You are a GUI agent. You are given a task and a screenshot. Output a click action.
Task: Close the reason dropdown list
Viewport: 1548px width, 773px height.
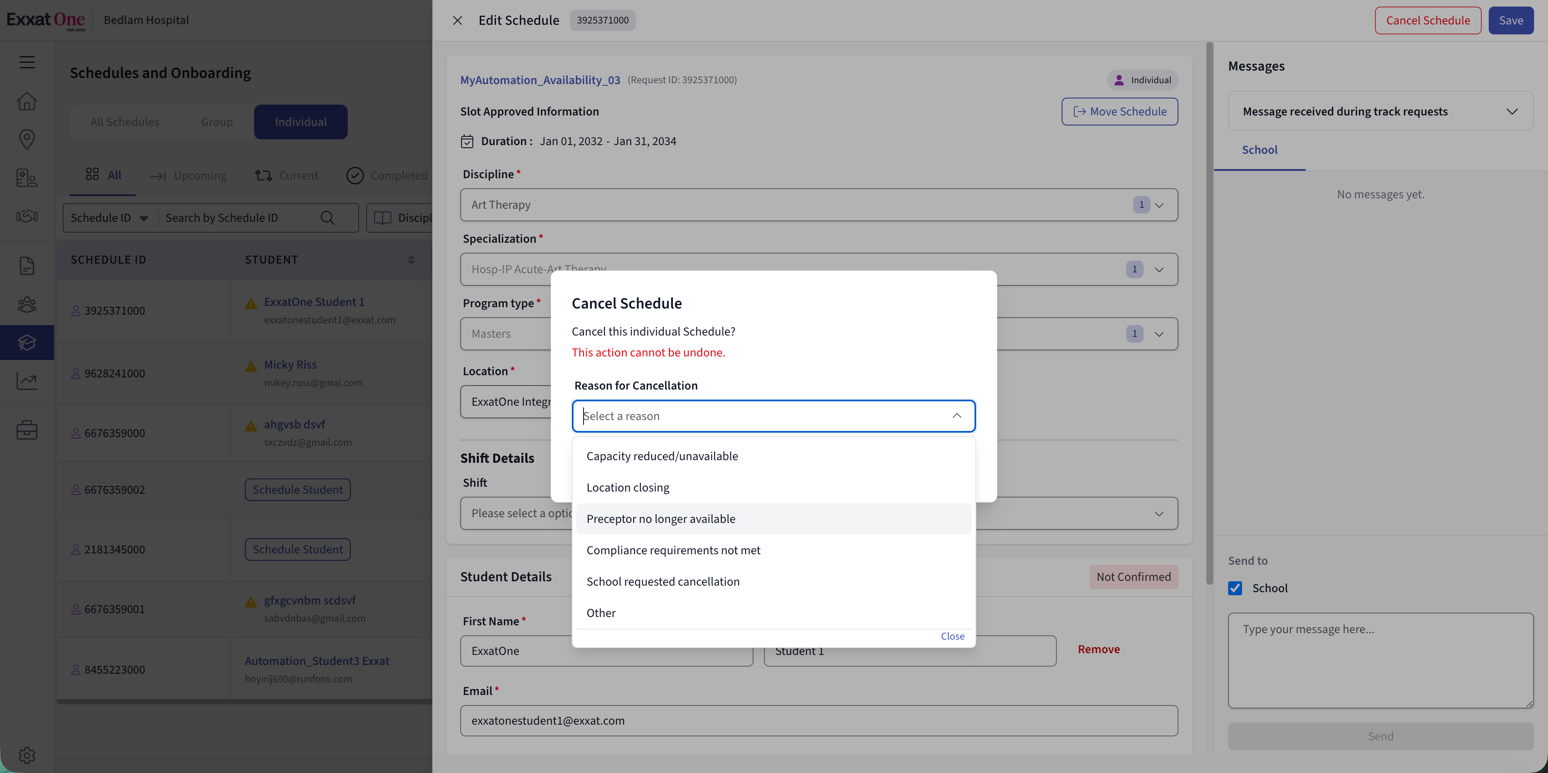[x=953, y=636]
